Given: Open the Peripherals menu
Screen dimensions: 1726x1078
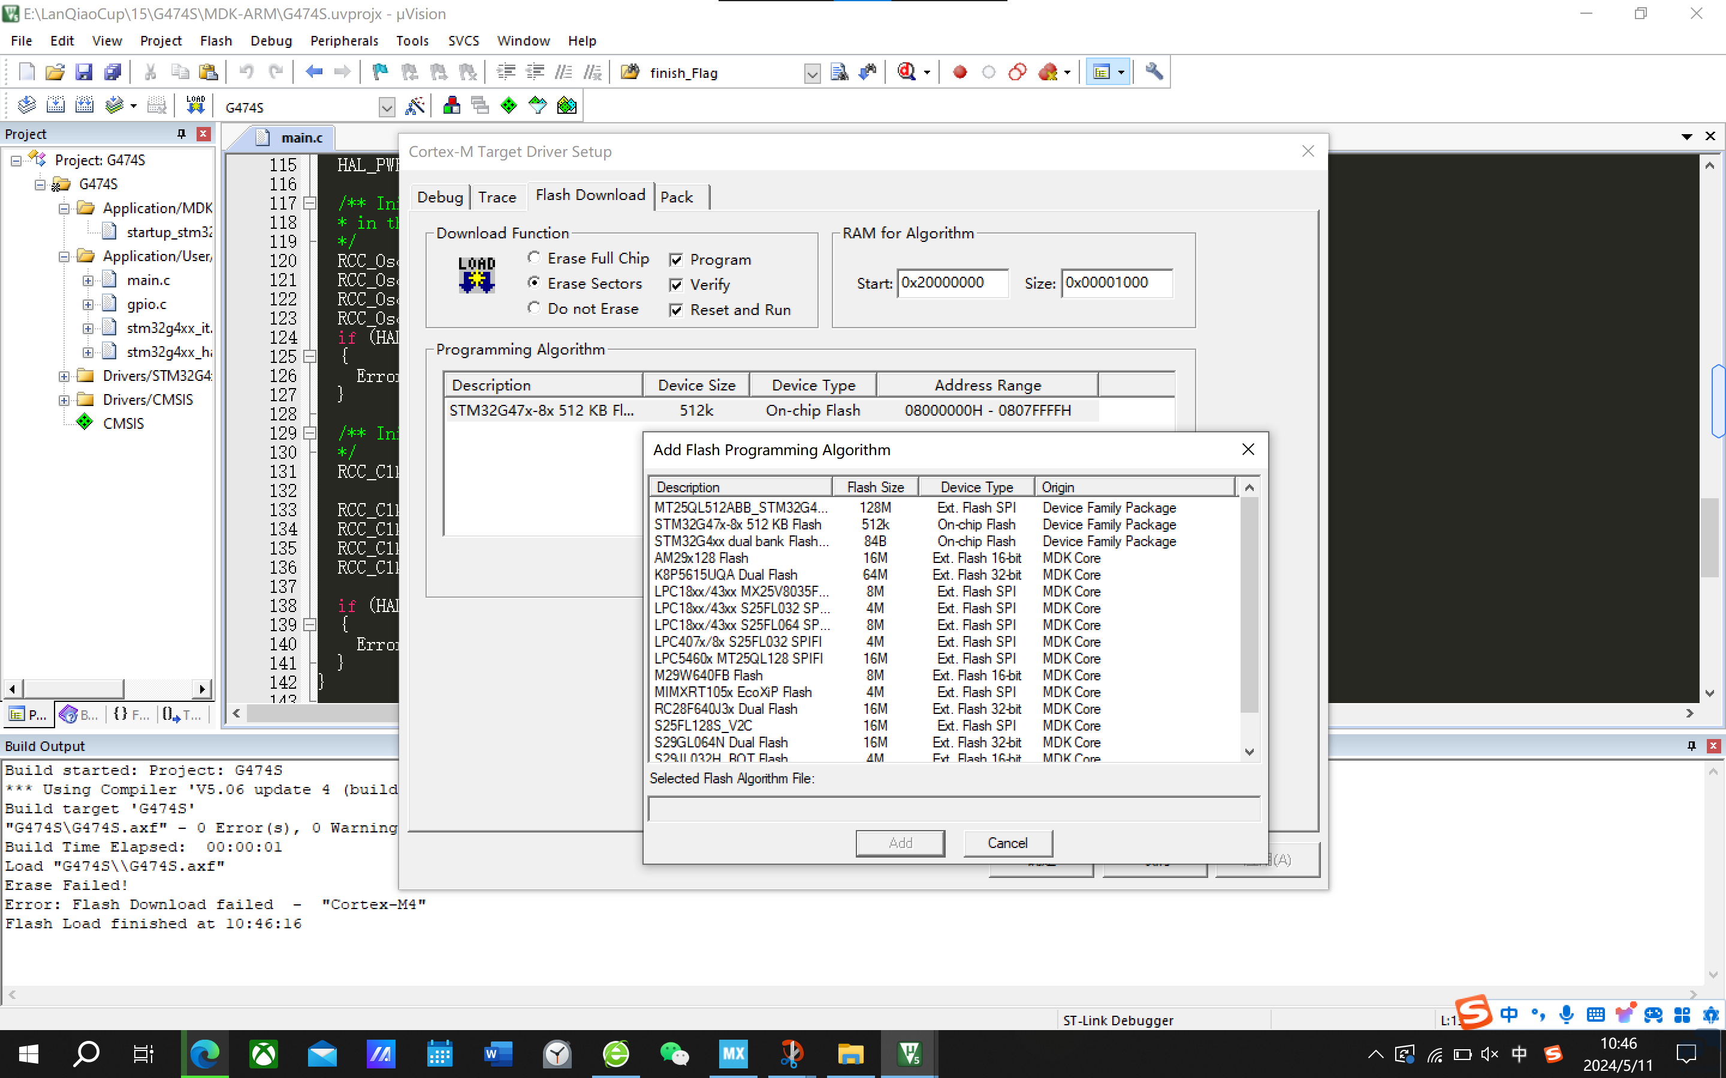Looking at the screenshot, I should pos(344,41).
